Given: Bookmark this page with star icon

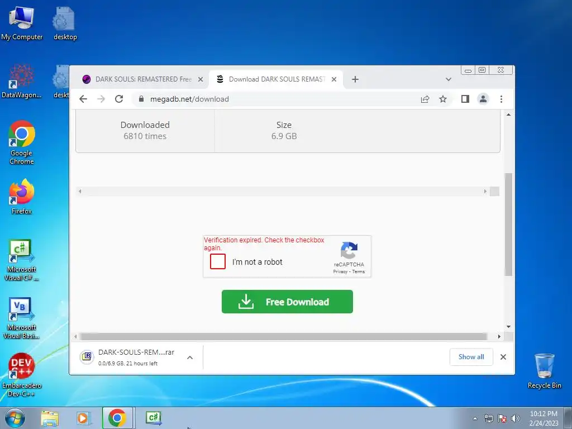Looking at the screenshot, I should tap(443, 99).
